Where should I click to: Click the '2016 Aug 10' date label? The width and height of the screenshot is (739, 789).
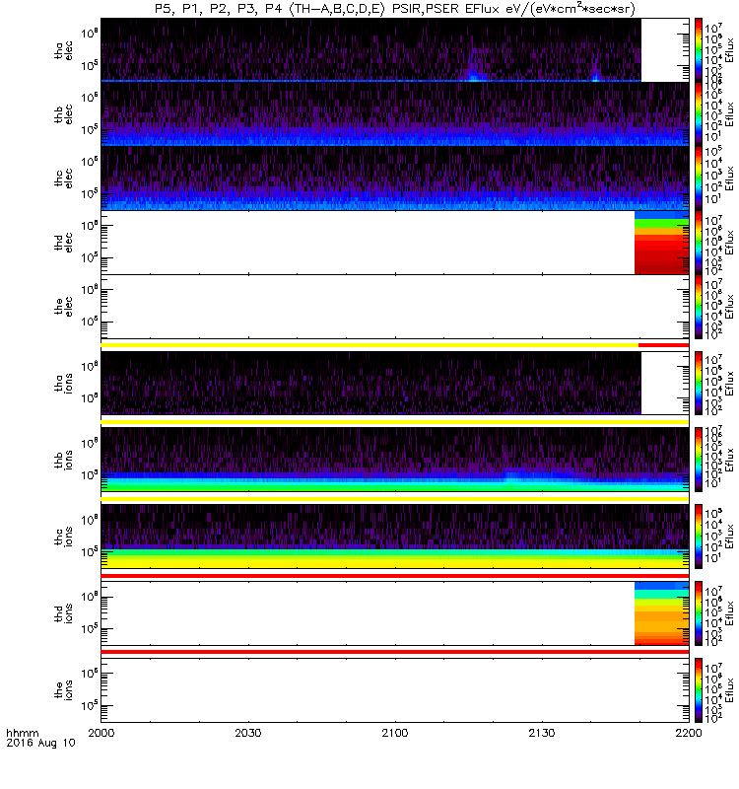[x=40, y=743]
